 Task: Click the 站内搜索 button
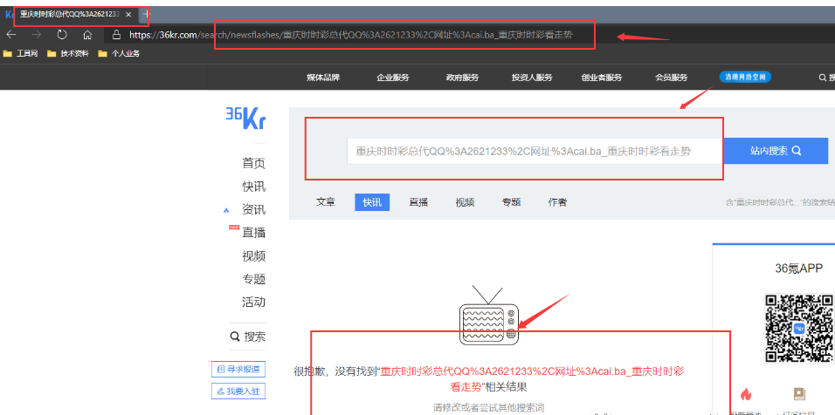[776, 151]
